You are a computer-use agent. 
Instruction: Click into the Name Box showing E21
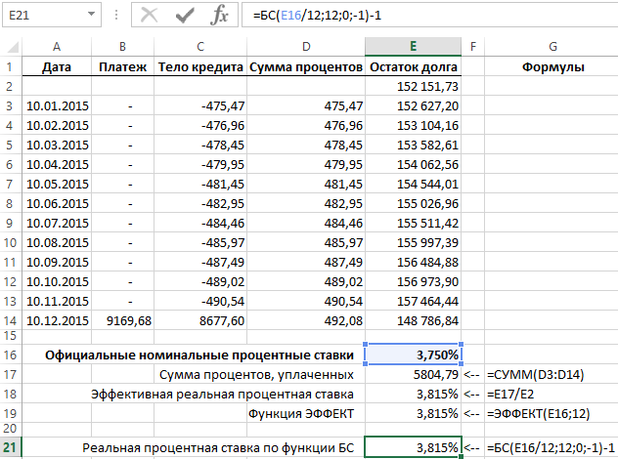(43, 17)
